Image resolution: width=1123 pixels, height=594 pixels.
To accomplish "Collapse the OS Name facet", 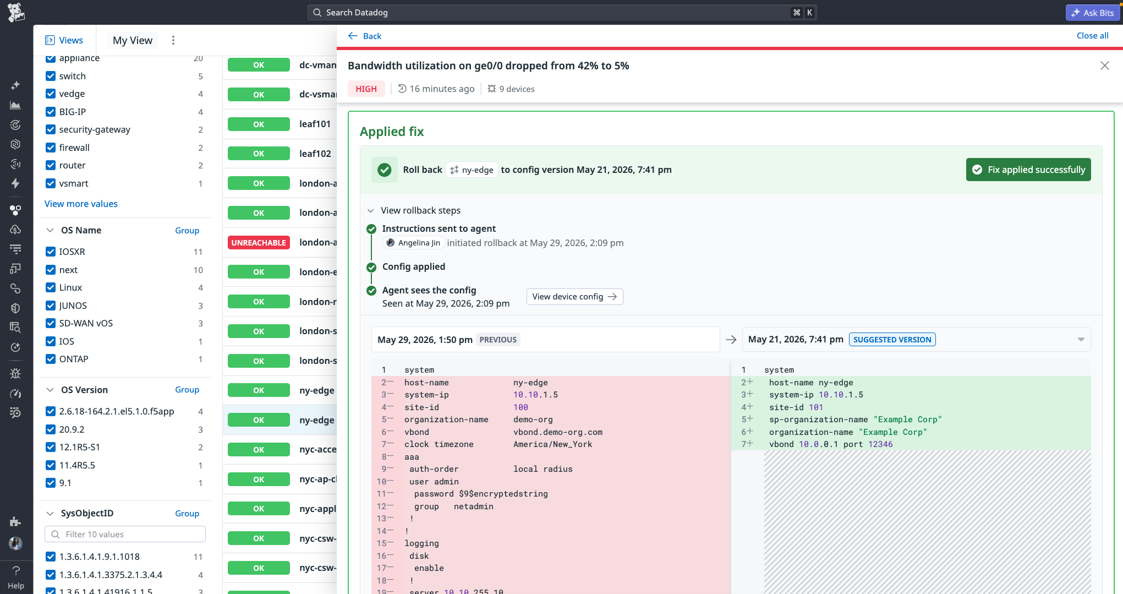I will [50, 230].
